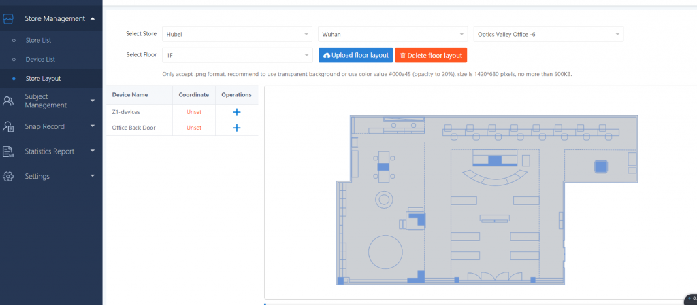This screenshot has width=697, height=305.
Task: Click the Operations column header
Action: [236, 95]
